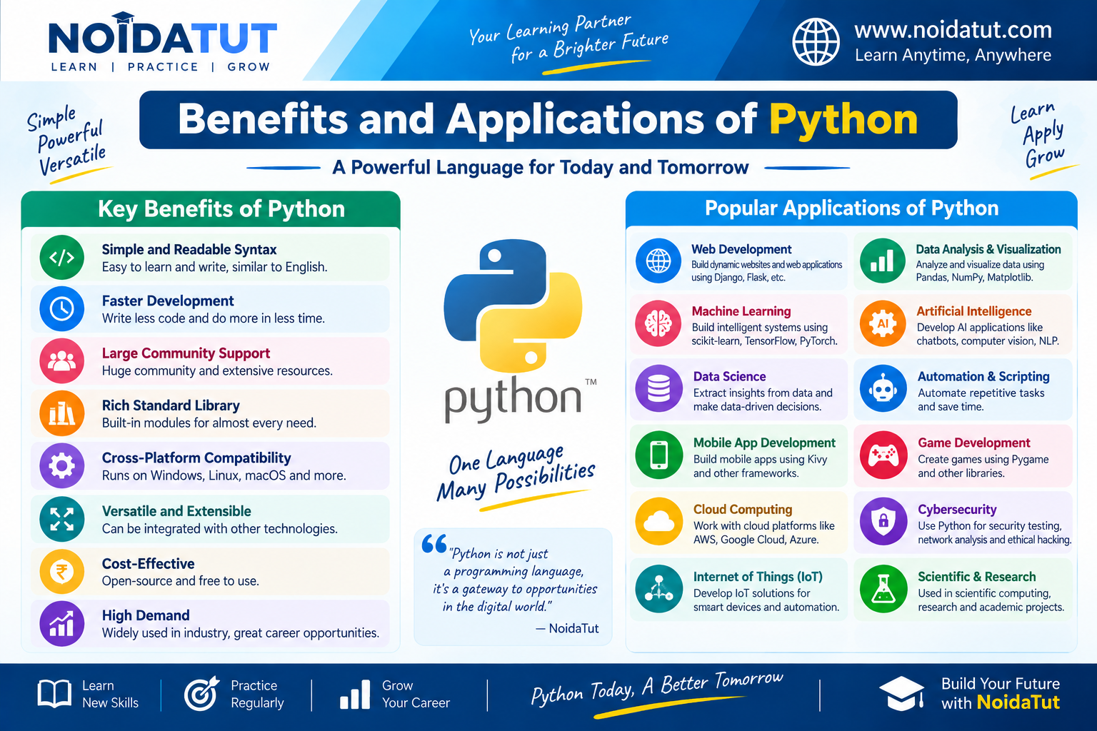The width and height of the screenshot is (1097, 731).
Task: Click the "— NoidaTut" quote attribution
Action: pyautogui.click(x=567, y=628)
